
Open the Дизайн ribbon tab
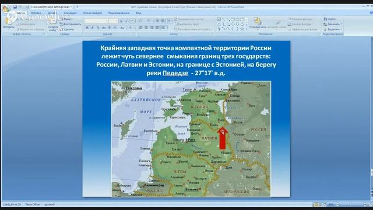(52, 13)
